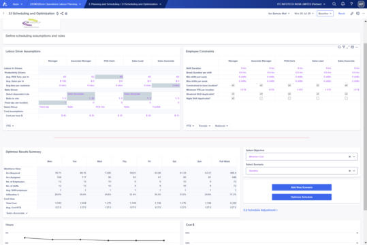Open the Select Scenario dropdown
The height and width of the screenshot is (245, 367).
(302, 171)
